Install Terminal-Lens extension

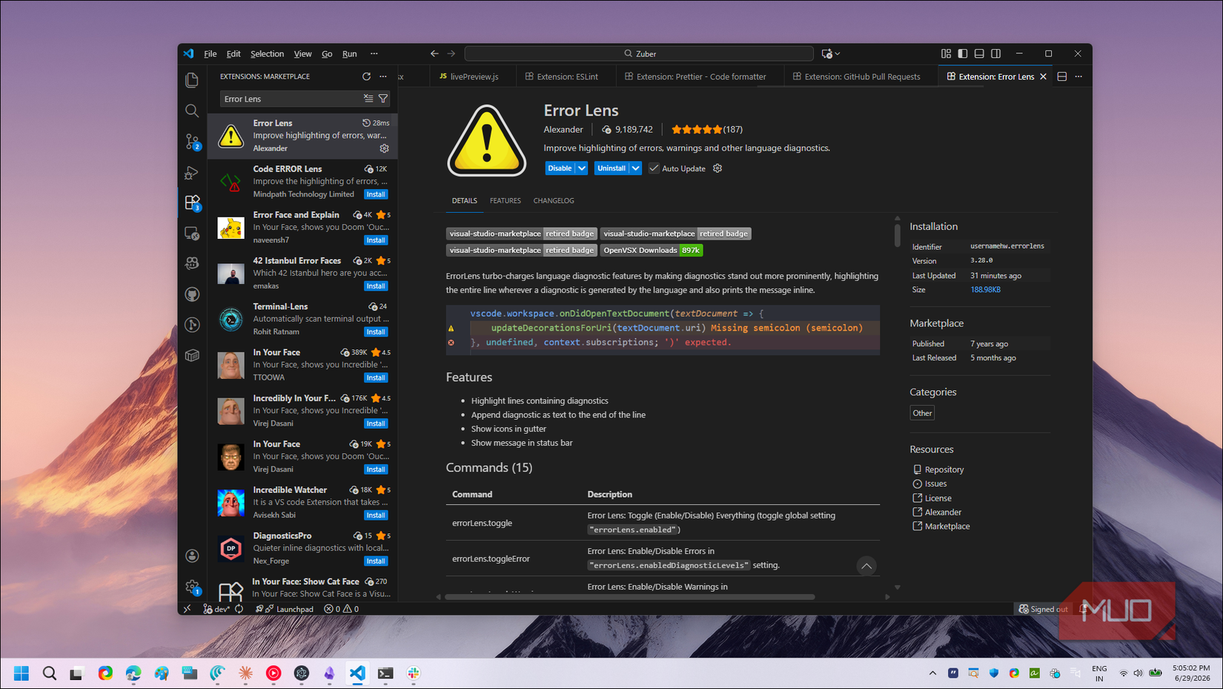coord(376,332)
